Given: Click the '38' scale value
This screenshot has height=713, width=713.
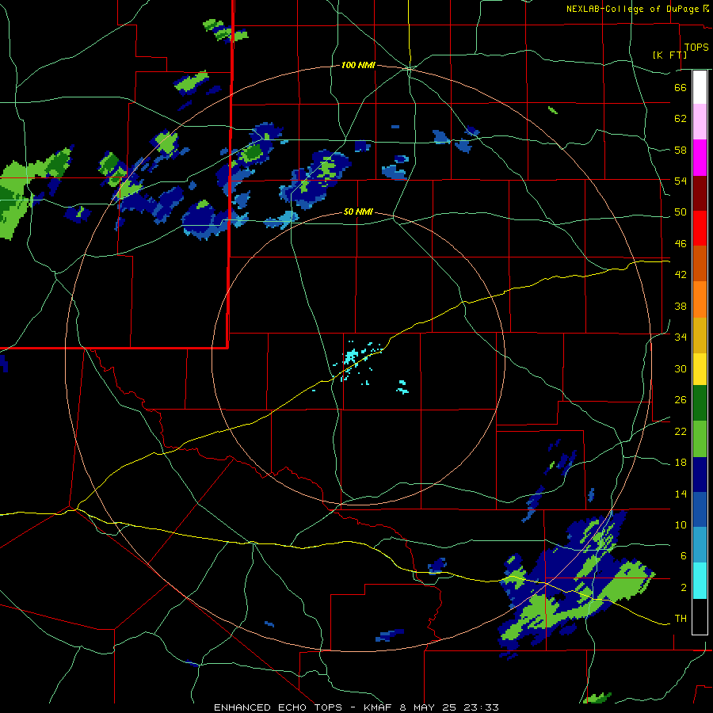Looking at the screenshot, I should pos(681,306).
